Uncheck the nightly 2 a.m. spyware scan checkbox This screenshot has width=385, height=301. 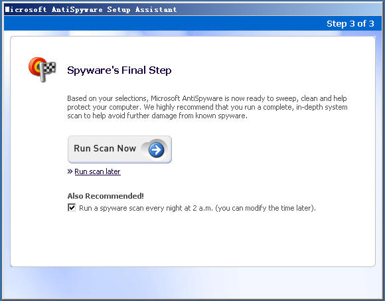coord(72,207)
